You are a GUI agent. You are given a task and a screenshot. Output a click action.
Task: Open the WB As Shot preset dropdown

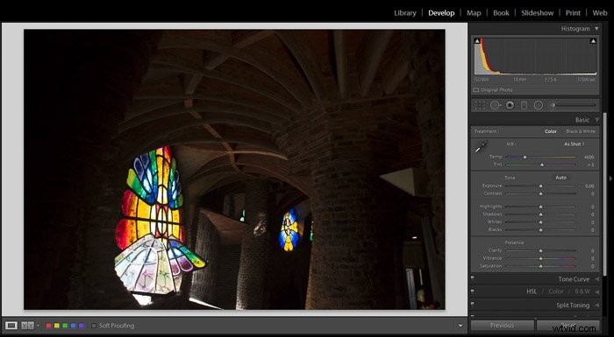tap(575, 144)
